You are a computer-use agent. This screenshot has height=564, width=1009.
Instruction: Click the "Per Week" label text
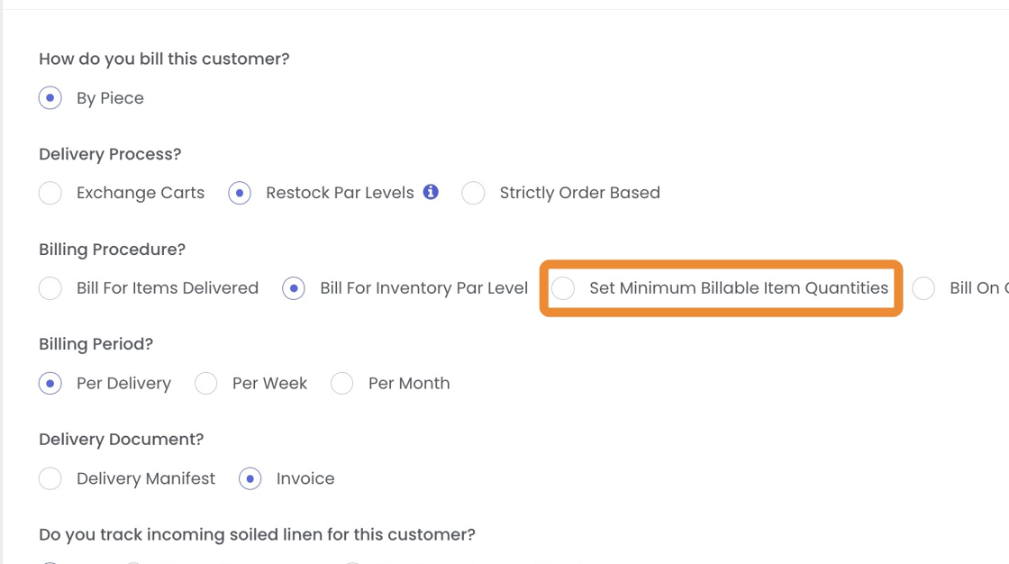click(x=269, y=384)
